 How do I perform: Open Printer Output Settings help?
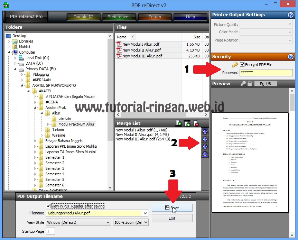290,15
